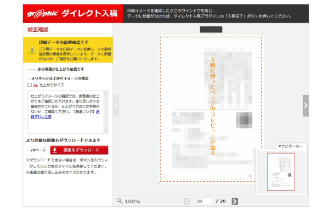Click left-edge previous page chevron
This screenshot has width=329, height=220.
point(116,105)
